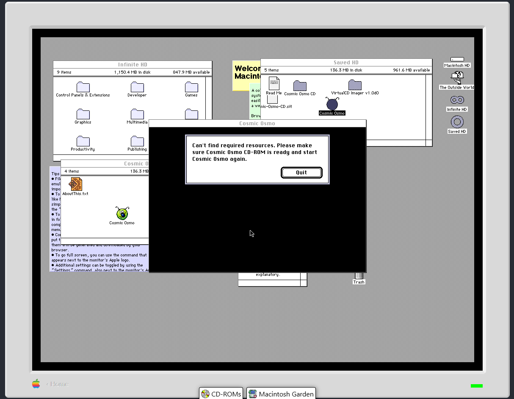Viewport: 514px width, 399px height.
Task: Select The Outside World desktop icon
Action: (457, 78)
